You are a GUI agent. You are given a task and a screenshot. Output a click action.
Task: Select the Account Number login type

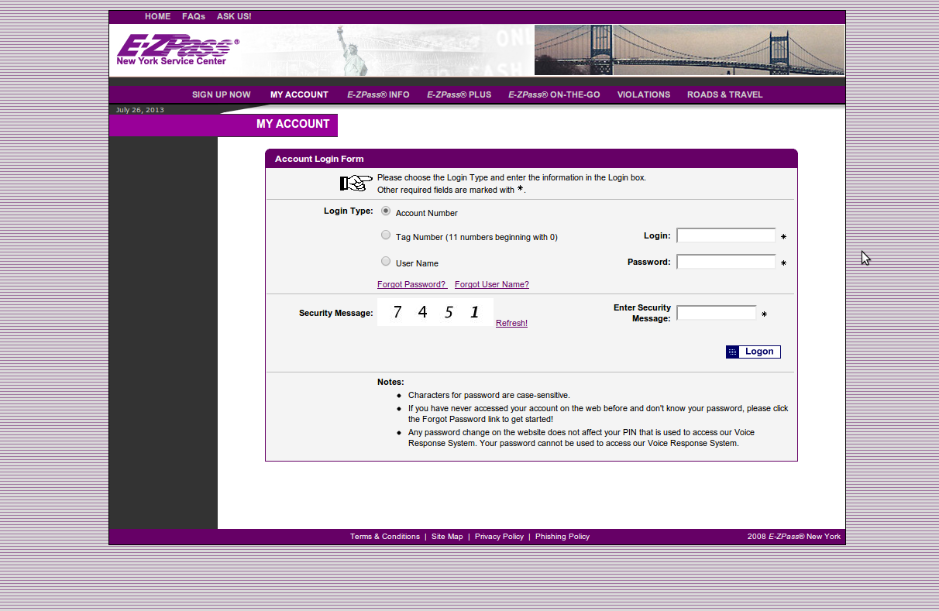pyautogui.click(x=386, y=211)
